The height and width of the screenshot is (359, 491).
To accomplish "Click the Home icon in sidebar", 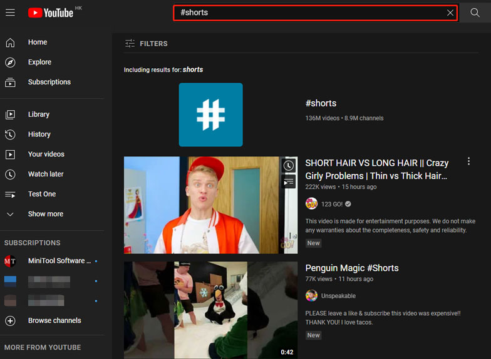I will pyautogui.click(x=10, y=43).
